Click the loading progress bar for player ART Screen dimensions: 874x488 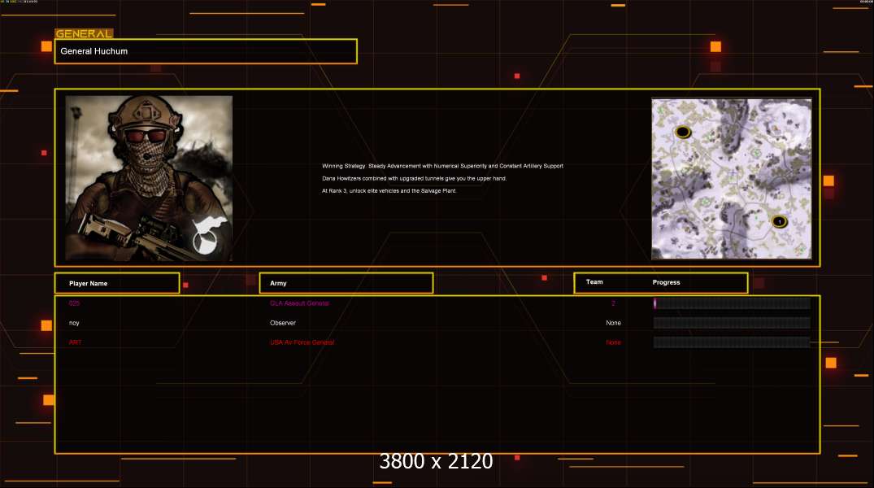tap(732, 342)
